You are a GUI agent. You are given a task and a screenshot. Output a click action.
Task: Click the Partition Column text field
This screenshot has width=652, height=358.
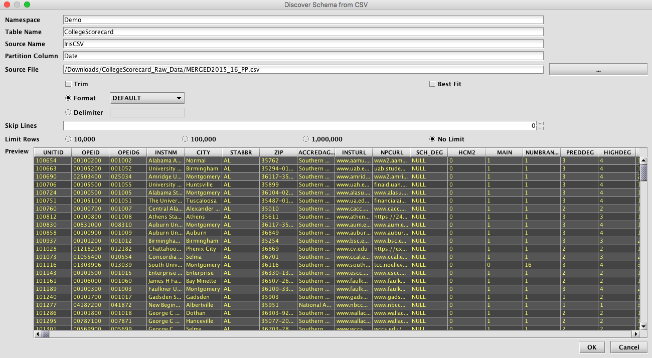tap(303, 56)
